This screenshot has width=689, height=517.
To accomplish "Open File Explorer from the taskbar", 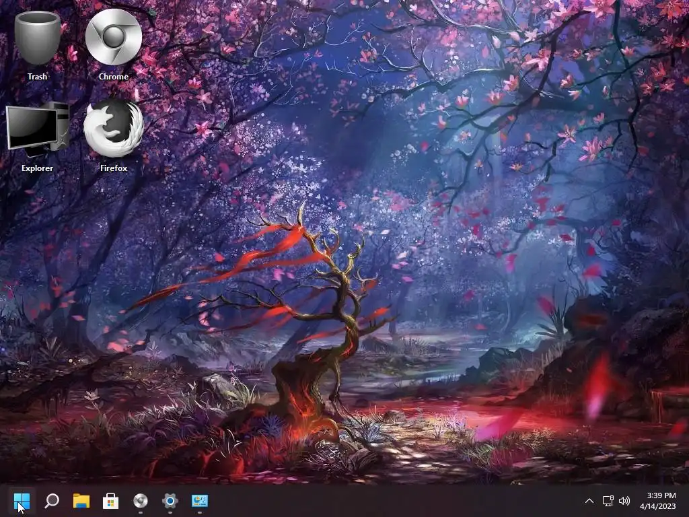I will [x=81, y=500].
